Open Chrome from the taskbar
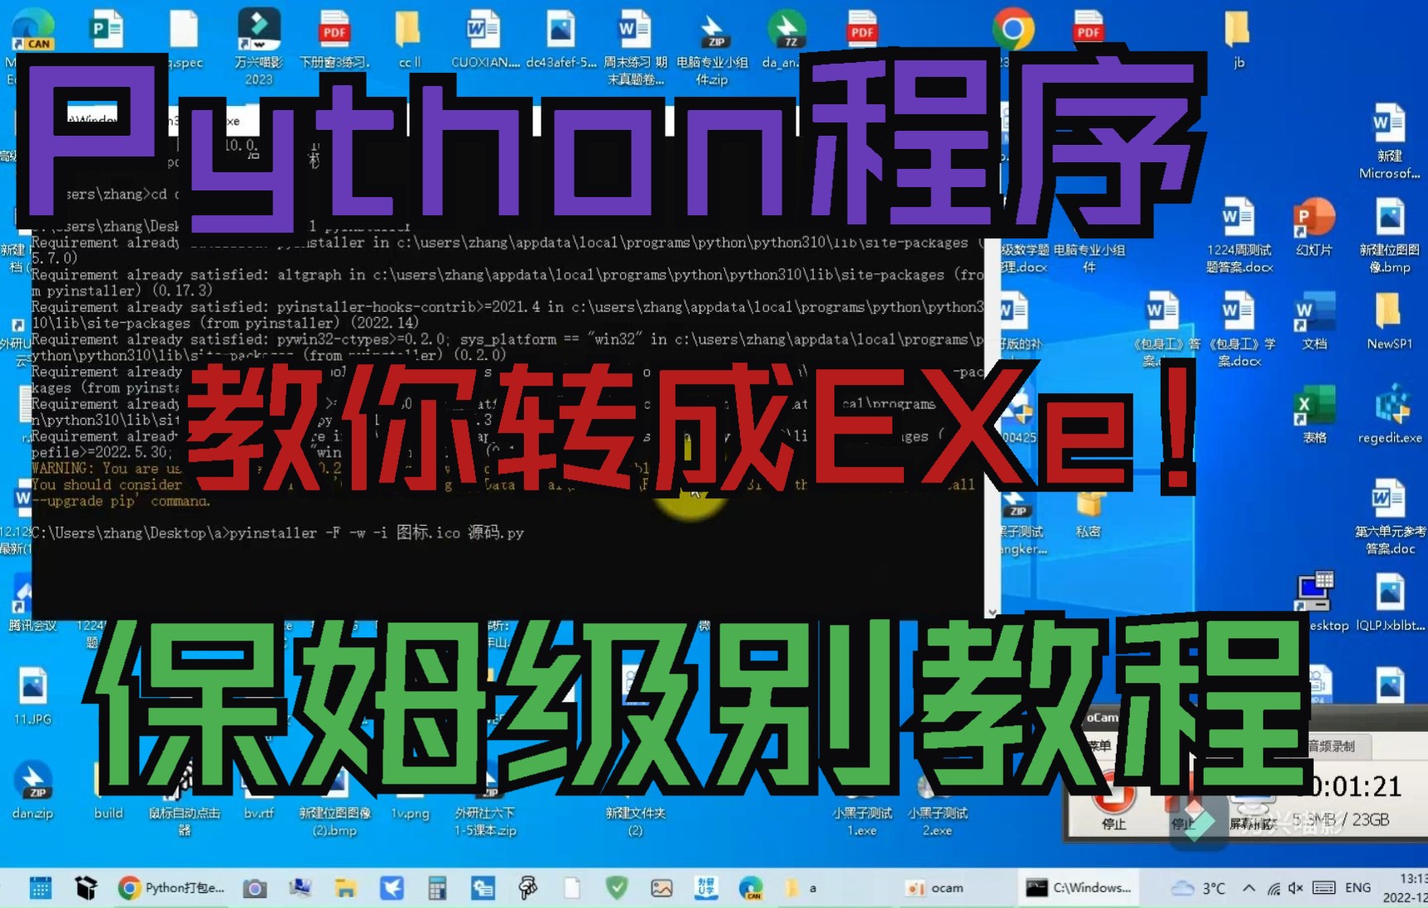The width and height of the screenshot is (1428, 908). (x=128, y=887)
